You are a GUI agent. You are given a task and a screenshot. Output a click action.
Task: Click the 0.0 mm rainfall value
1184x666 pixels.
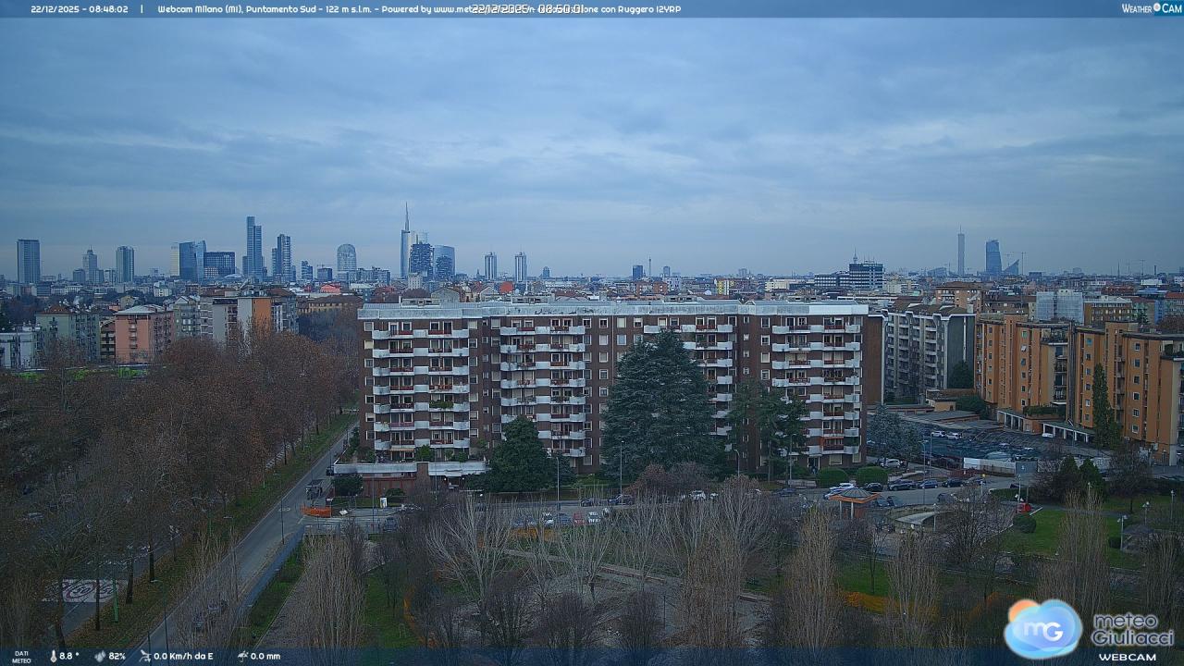click(265, 656)
